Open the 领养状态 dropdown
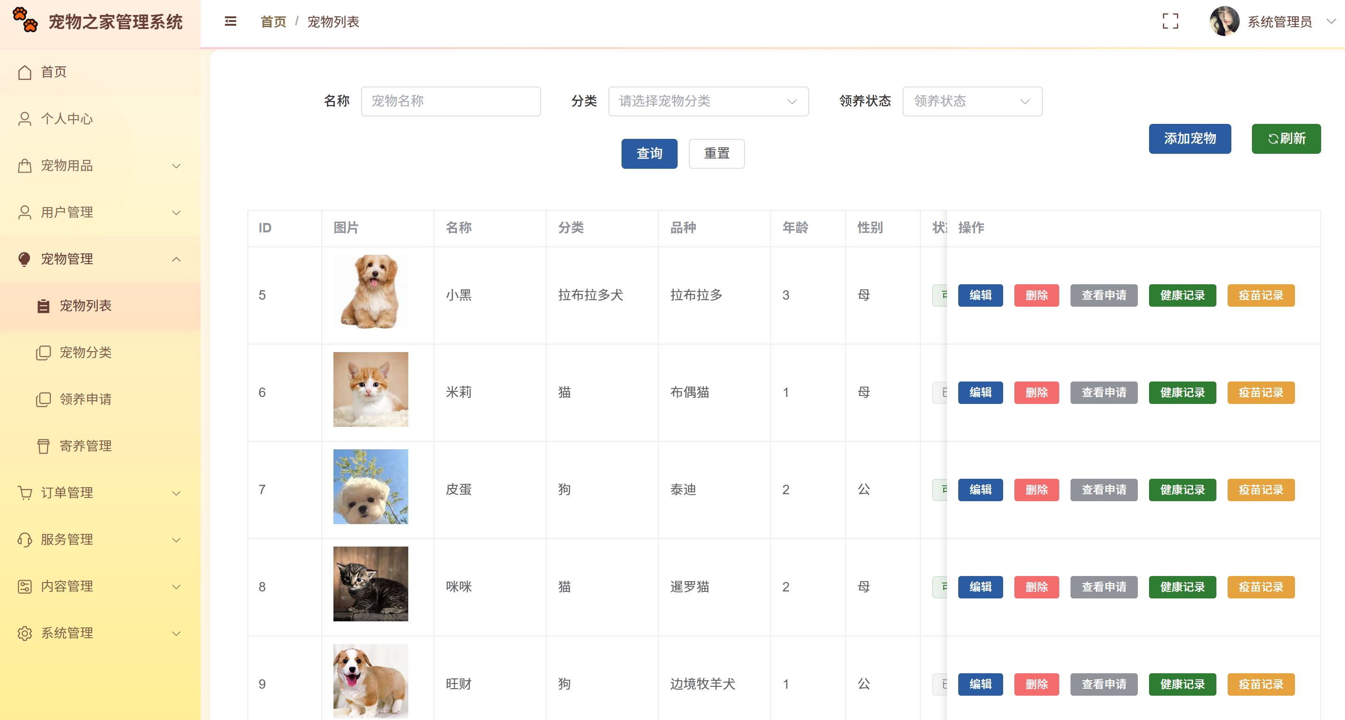The height and width of the screenshot is (720, 1345). tap(972, 101)
